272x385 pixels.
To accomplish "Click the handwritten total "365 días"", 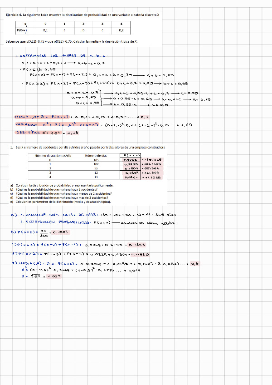I will click(165, 215).
